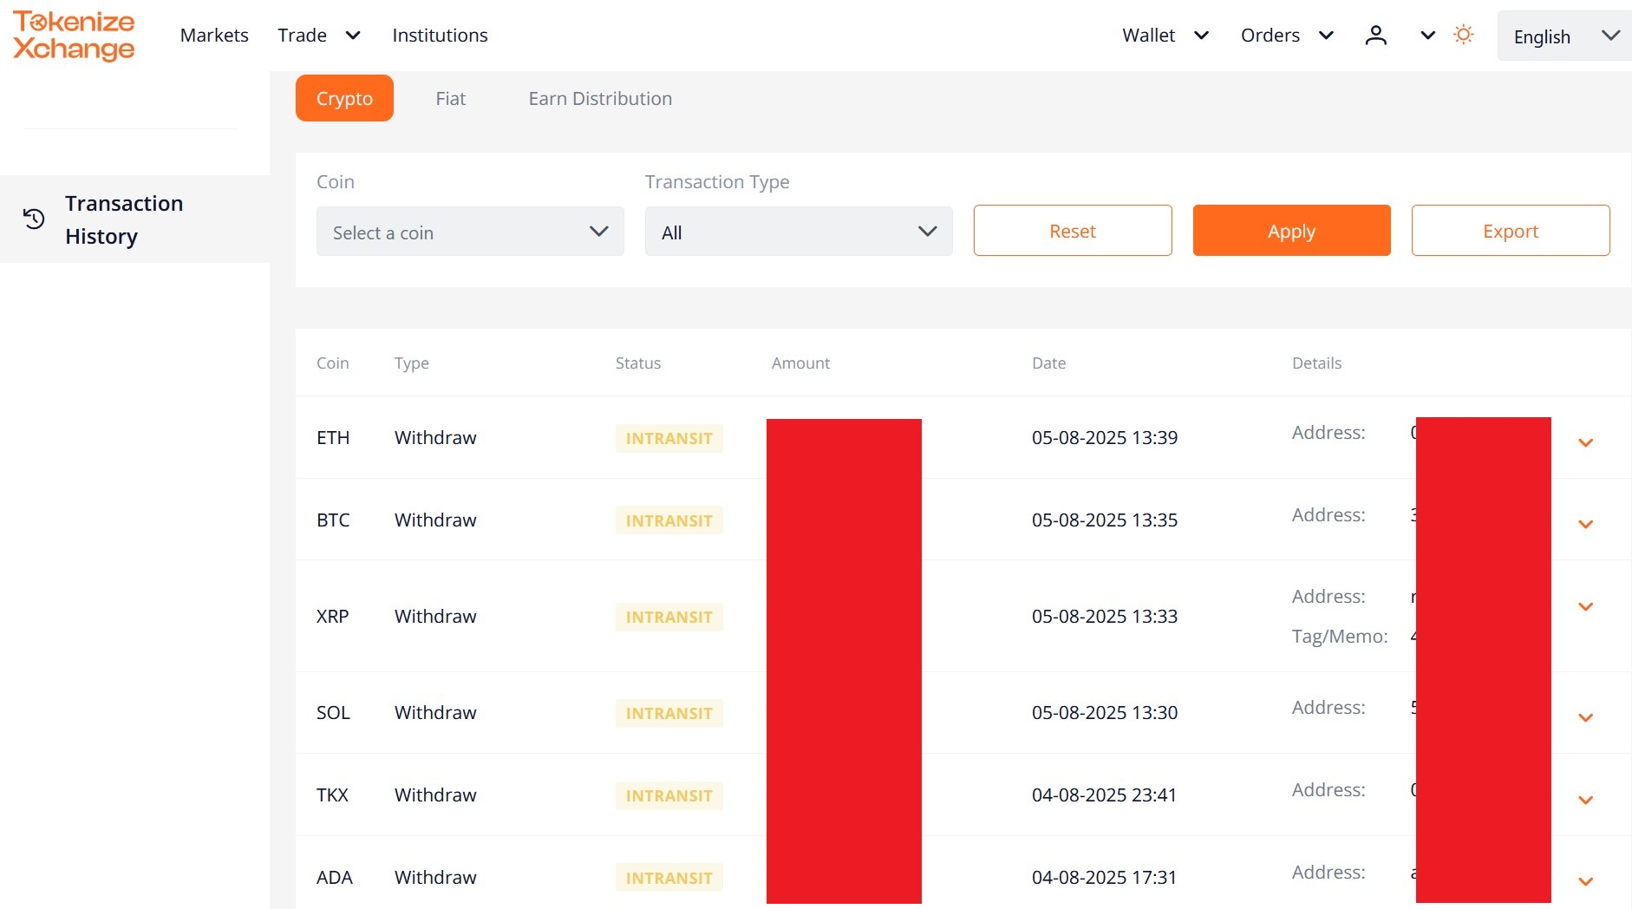Expand the Orders menu
This screenshot has width=1632, height=909.
(1287, 36)
